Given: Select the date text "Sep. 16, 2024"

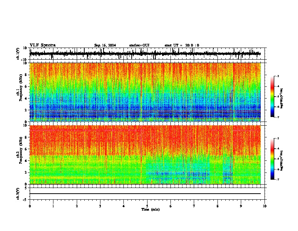Looking at the screenshot, I should point(105,45).
